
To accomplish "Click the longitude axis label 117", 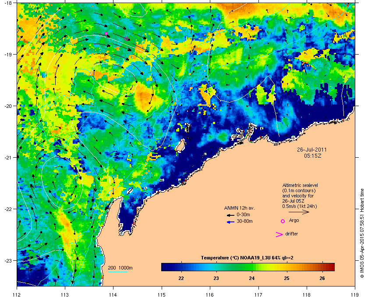I will [258, 294].
